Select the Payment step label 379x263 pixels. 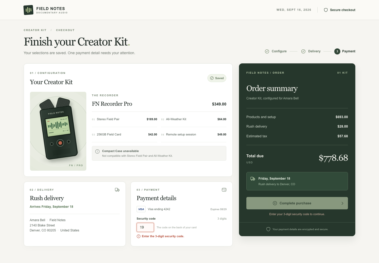click(349, 51)
